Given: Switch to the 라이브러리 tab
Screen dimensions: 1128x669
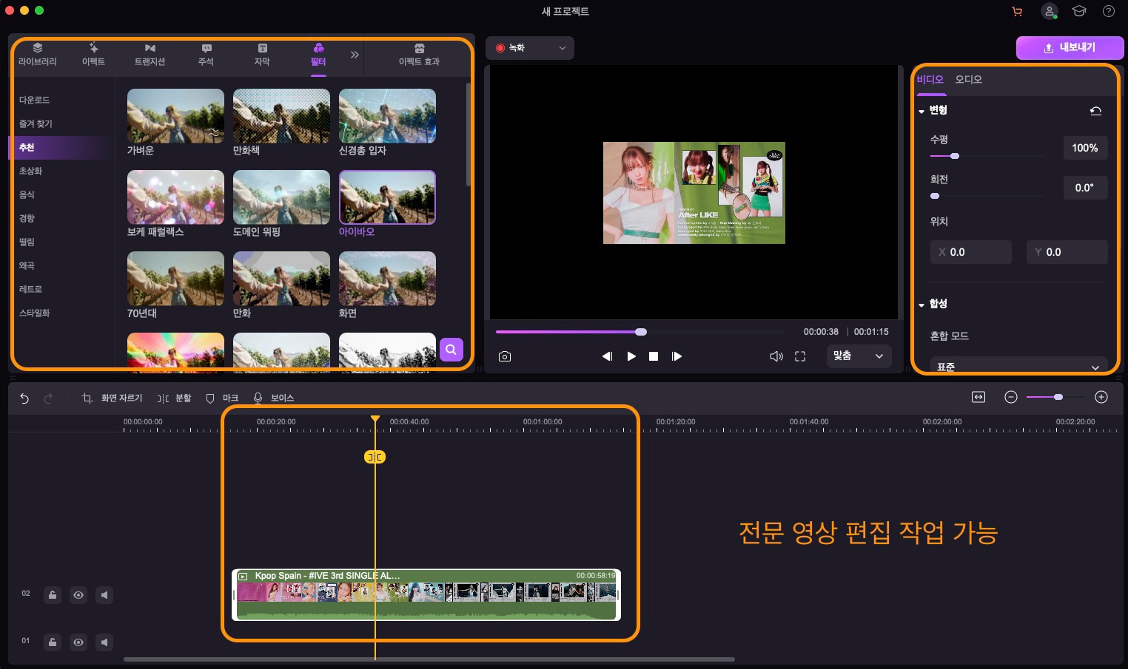Looking at the screenshot, I should [38, 55].
